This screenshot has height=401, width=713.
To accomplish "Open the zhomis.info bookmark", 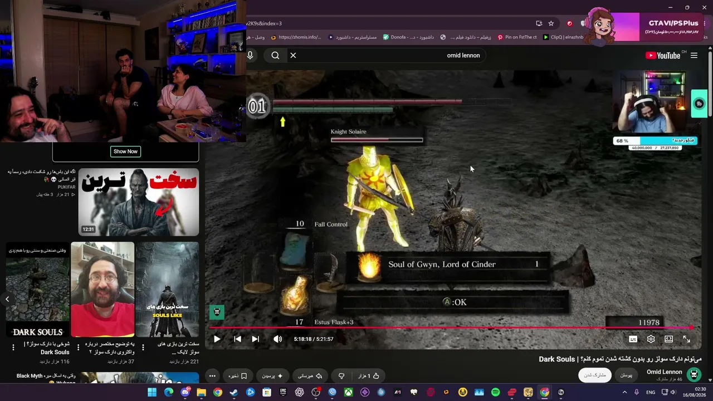I will pos(296,37).
